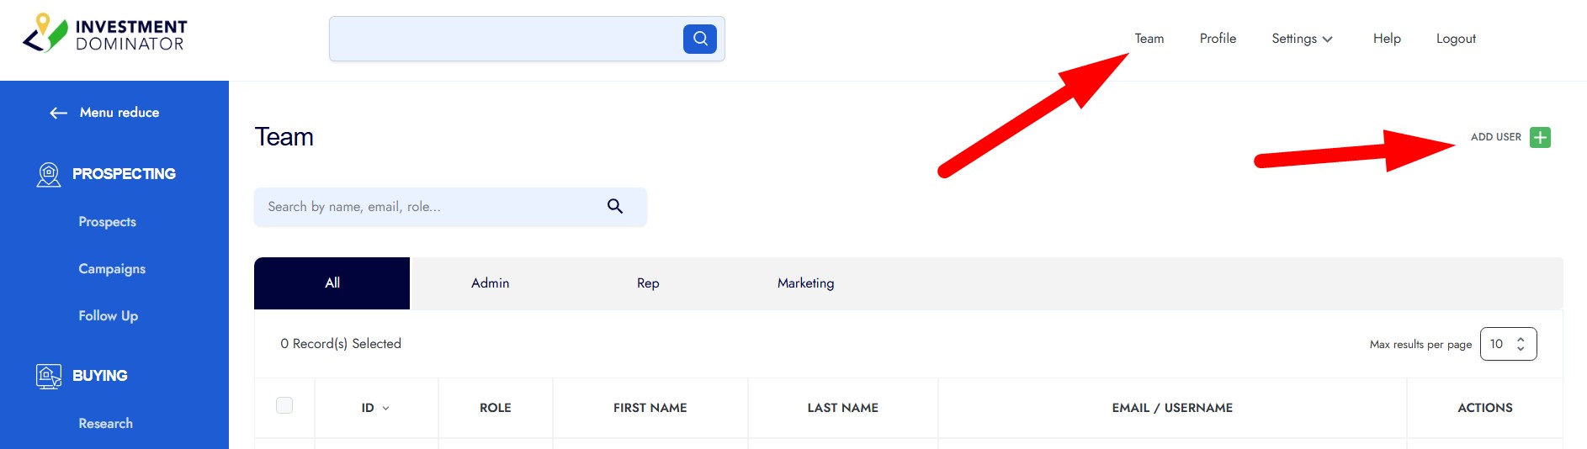1587x449 pixels.
Task: Open the Campaigns sidebar item
Action: 112,269
